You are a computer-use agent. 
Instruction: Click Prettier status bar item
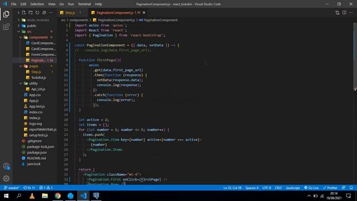point(330,188)
